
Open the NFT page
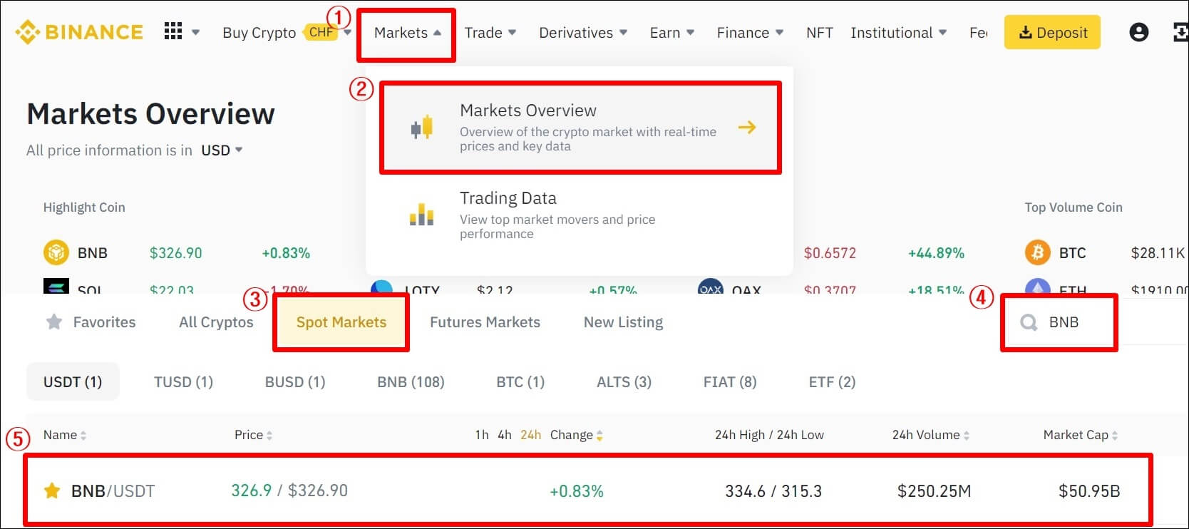coord(819,33)
